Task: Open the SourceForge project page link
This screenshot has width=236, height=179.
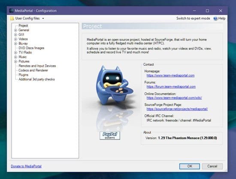Action: coord(177,109)
